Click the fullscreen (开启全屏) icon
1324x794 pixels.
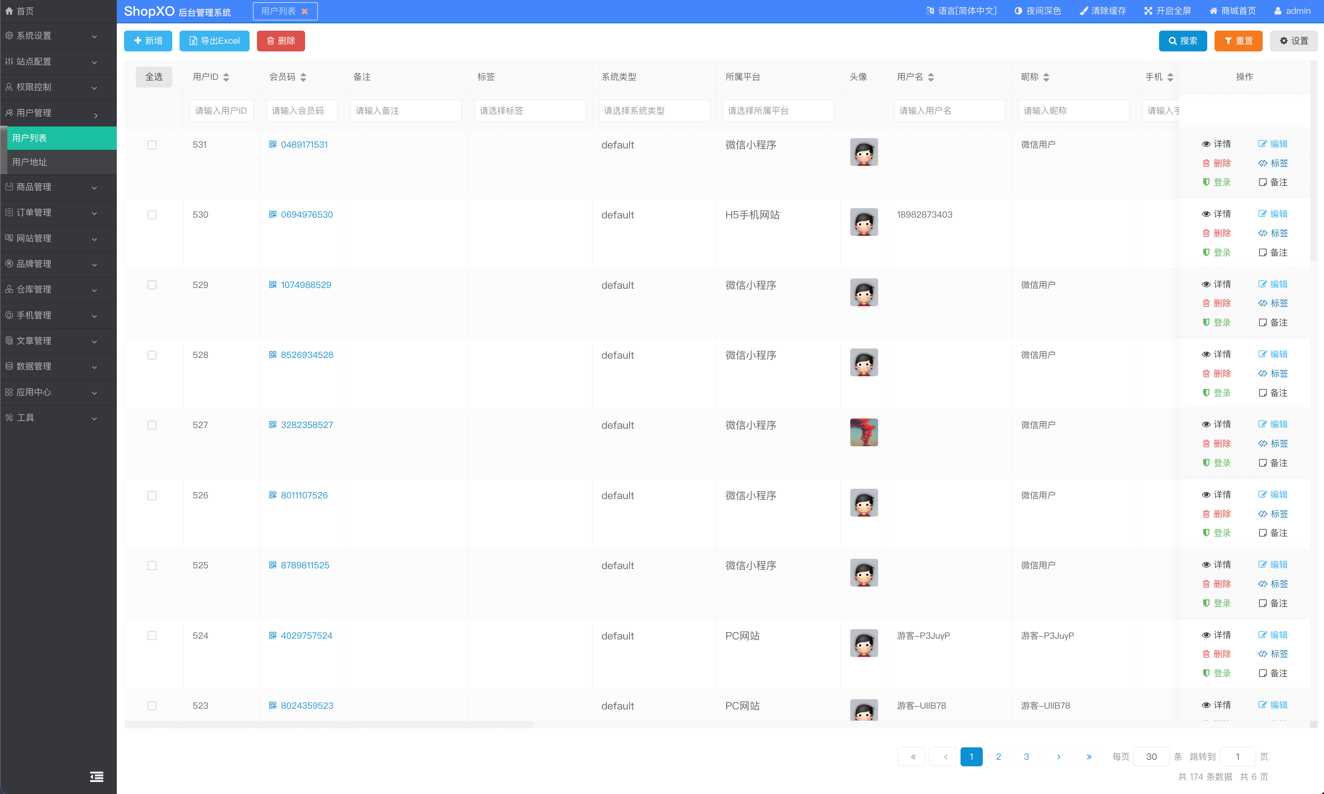[1148, 11]
